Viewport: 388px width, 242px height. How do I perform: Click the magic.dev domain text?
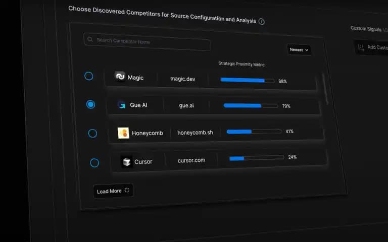[x=182, y=79]
